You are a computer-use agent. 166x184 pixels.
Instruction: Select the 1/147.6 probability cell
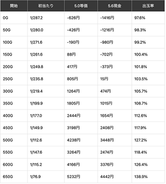pyautogui.click(x=46, y=152)
